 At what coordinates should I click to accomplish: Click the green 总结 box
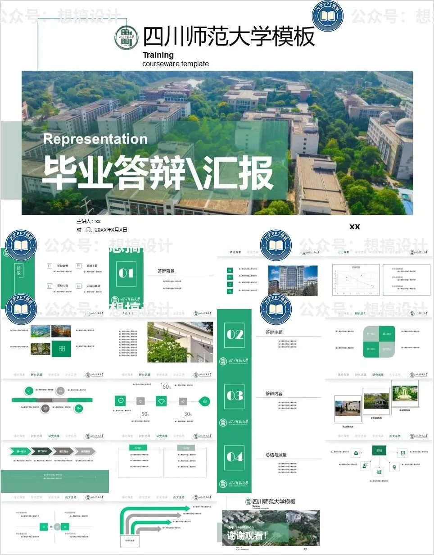[379, 450]
